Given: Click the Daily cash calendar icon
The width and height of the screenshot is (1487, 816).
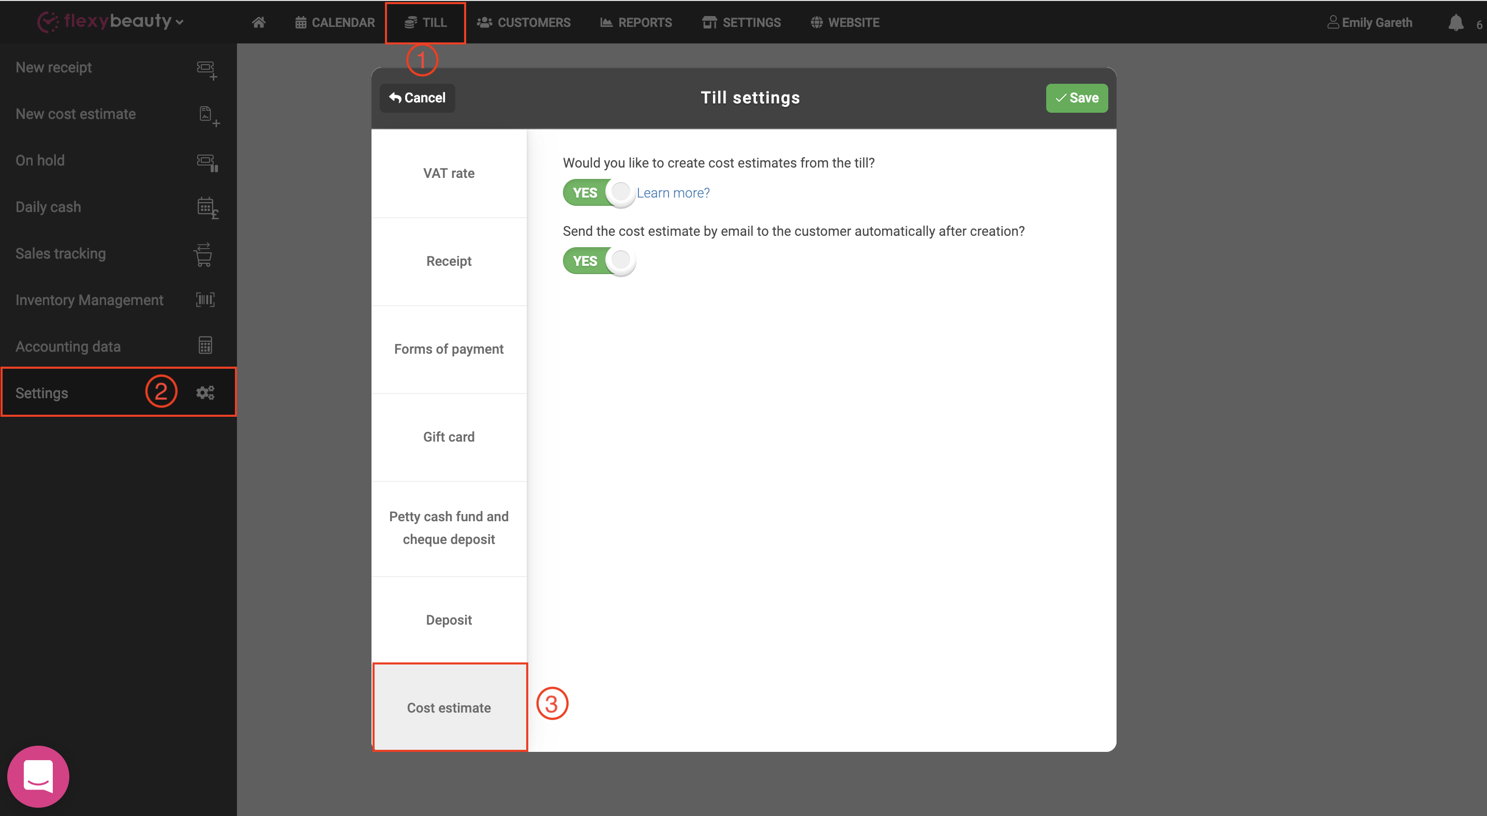Looking at the screenshot, I should pos(207,208).
